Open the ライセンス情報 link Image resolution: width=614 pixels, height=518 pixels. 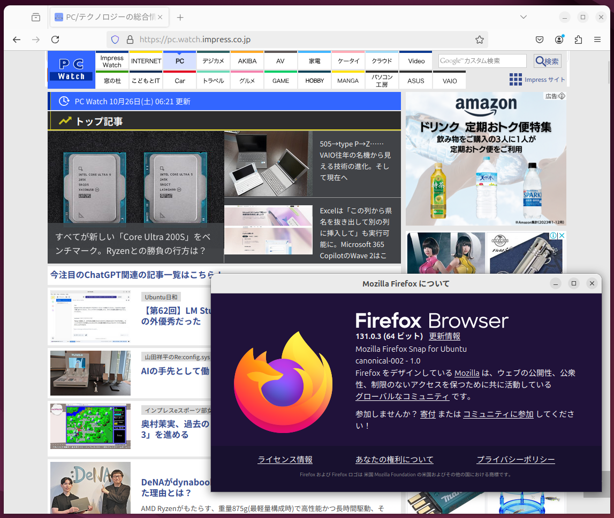(284, 459)
